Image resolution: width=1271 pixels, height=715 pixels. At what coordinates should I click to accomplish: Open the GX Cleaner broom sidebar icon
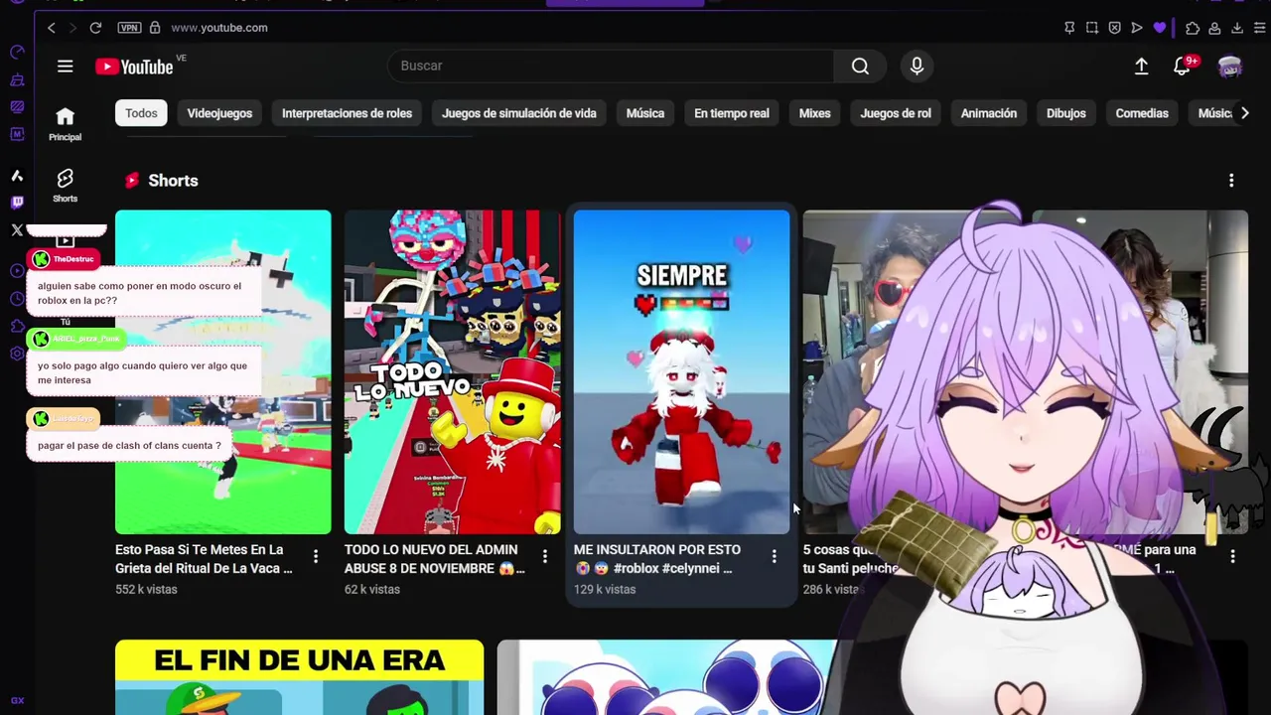tap(17, 79)
